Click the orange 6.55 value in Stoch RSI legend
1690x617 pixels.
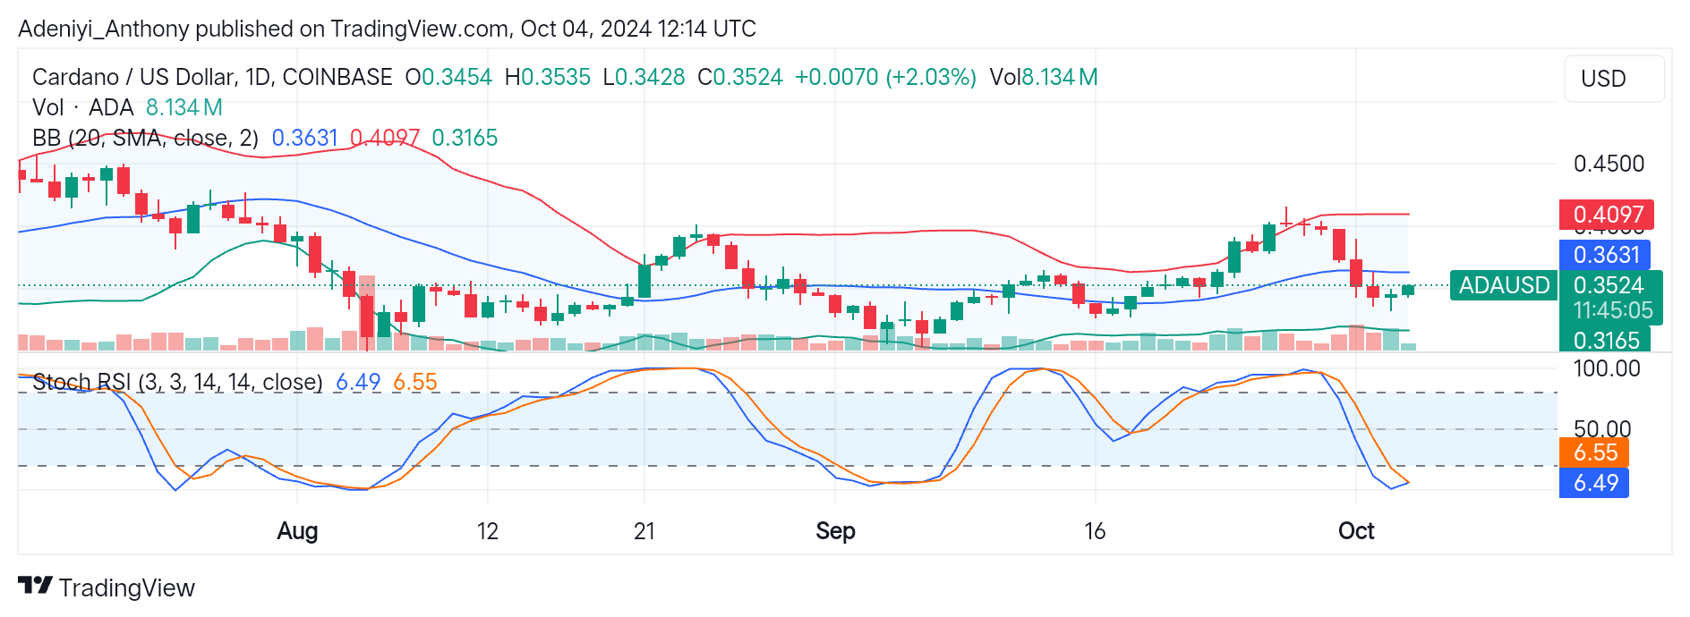[x=415, y=382]
